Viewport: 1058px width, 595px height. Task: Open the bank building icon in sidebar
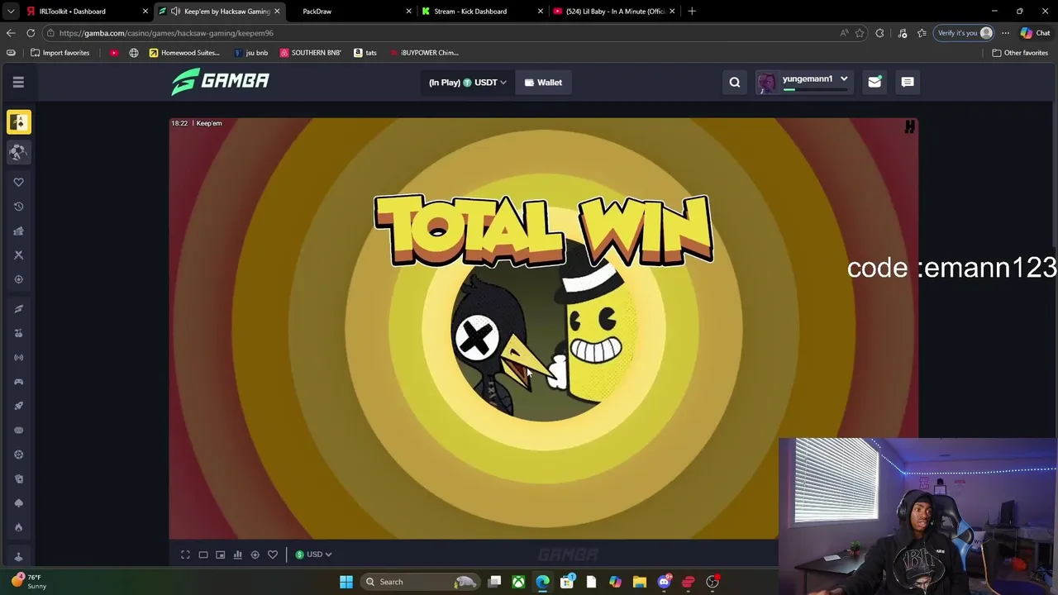(x=19, y=231)
